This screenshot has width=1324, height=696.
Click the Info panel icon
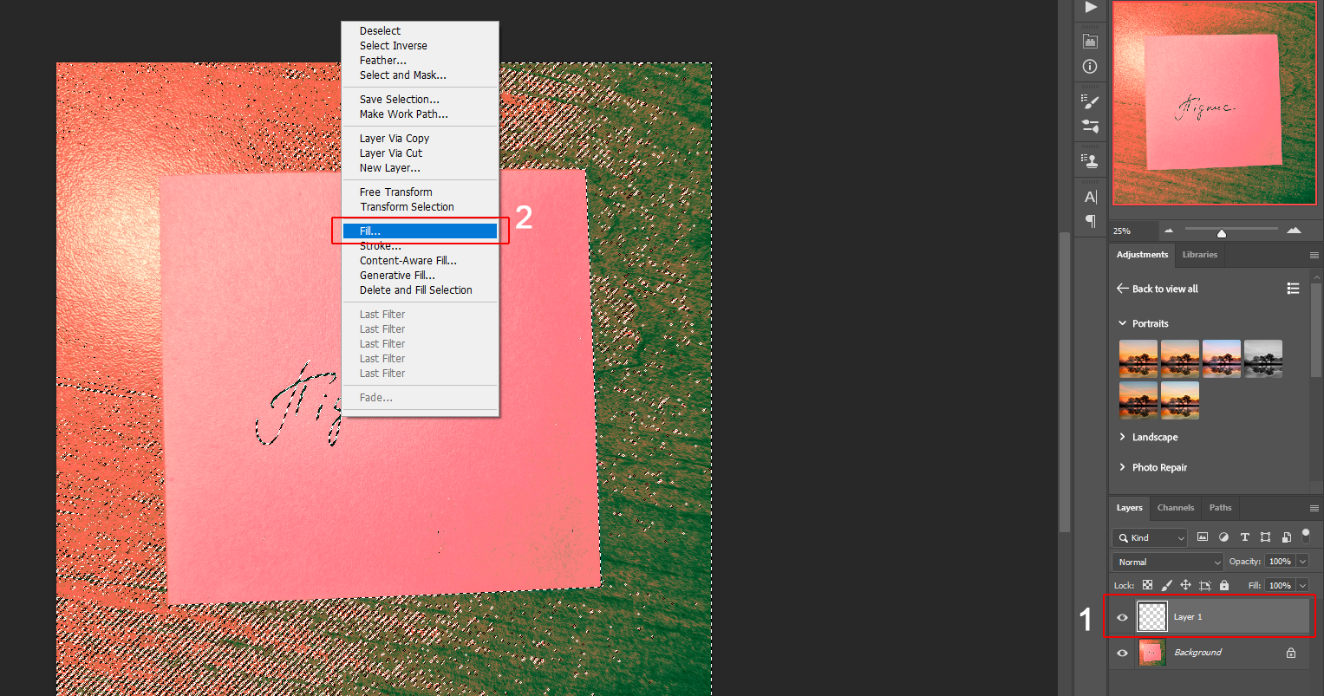click(x=1090, y=66)
